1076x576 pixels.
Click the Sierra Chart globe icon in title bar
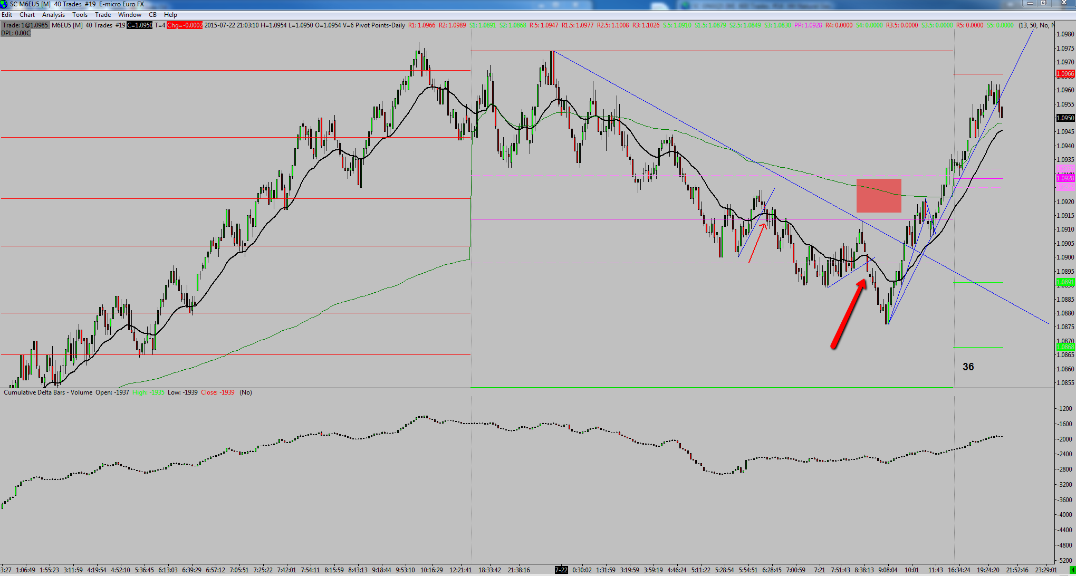click(5, 4)
